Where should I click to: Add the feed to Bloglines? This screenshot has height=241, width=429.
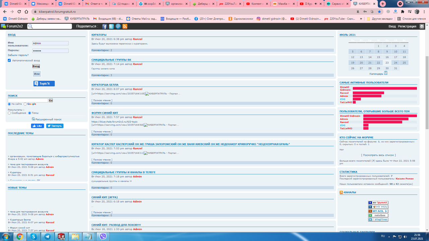tap(378, 220)
